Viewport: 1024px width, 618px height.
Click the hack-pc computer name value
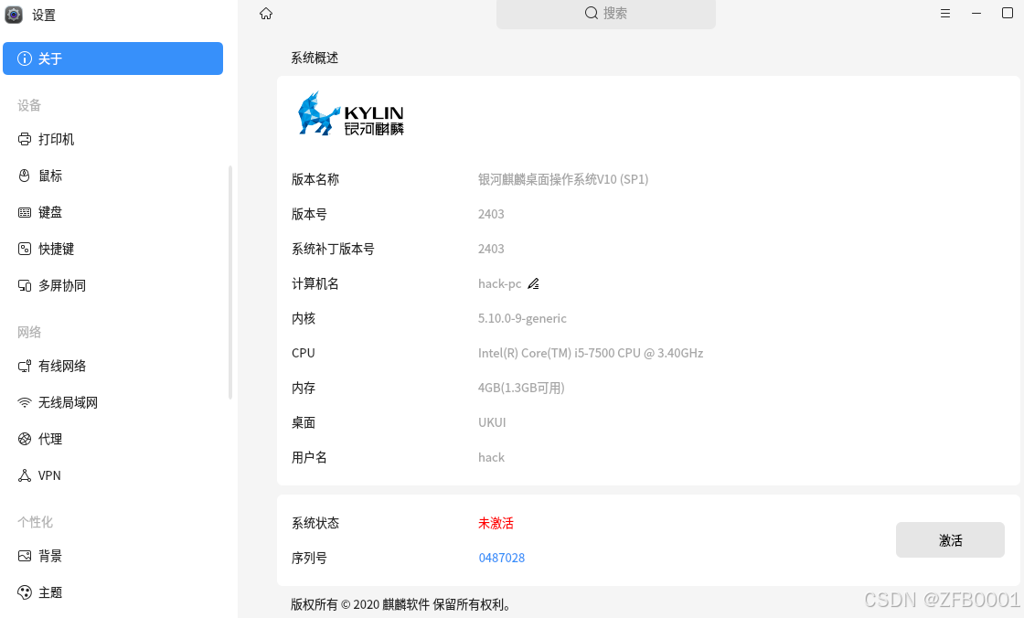[499, 283]
